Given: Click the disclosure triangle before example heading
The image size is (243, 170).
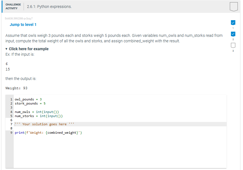Looking at the screenshot, I should point(6,49).
